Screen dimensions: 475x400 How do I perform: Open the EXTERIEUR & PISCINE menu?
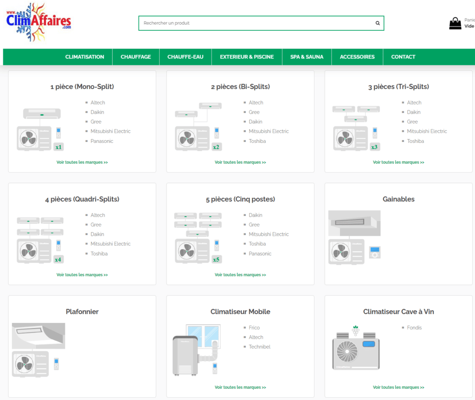pyautogui.click(x=247, y=57)
